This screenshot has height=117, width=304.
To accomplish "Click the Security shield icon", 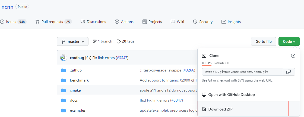I will click(x=195, y=22).
